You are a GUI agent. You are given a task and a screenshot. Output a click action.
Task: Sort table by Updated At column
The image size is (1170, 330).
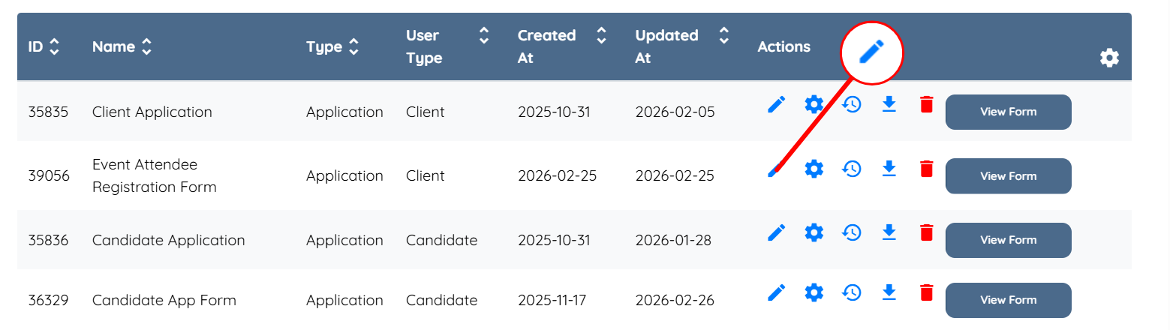click(723, 35)
